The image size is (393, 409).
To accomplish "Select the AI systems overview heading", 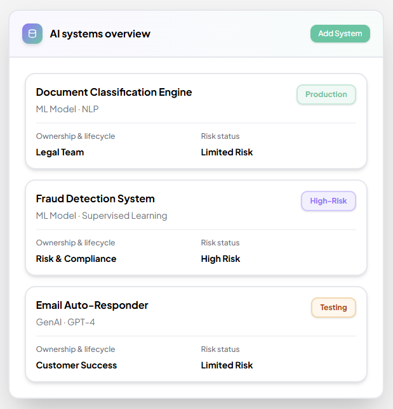I will 100,34.
